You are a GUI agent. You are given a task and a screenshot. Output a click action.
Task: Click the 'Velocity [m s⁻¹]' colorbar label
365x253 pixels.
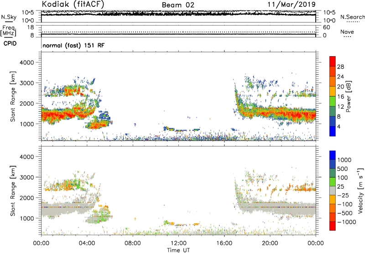pos(360,191)
